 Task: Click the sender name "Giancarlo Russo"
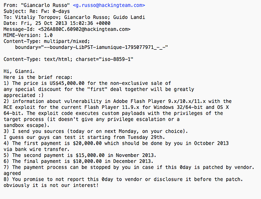click(45, 5)
